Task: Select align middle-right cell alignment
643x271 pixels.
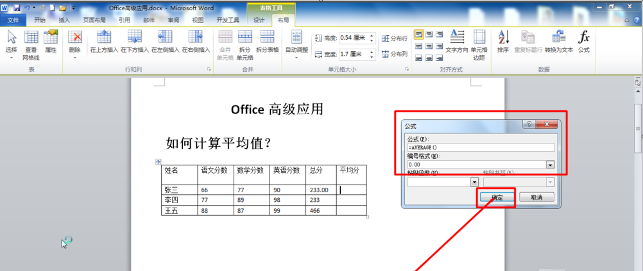Action: (x=439, y=46)
